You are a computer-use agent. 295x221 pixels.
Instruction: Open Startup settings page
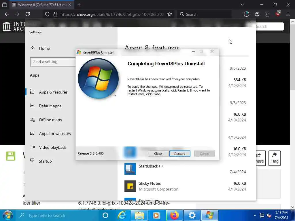click(45, 161)
